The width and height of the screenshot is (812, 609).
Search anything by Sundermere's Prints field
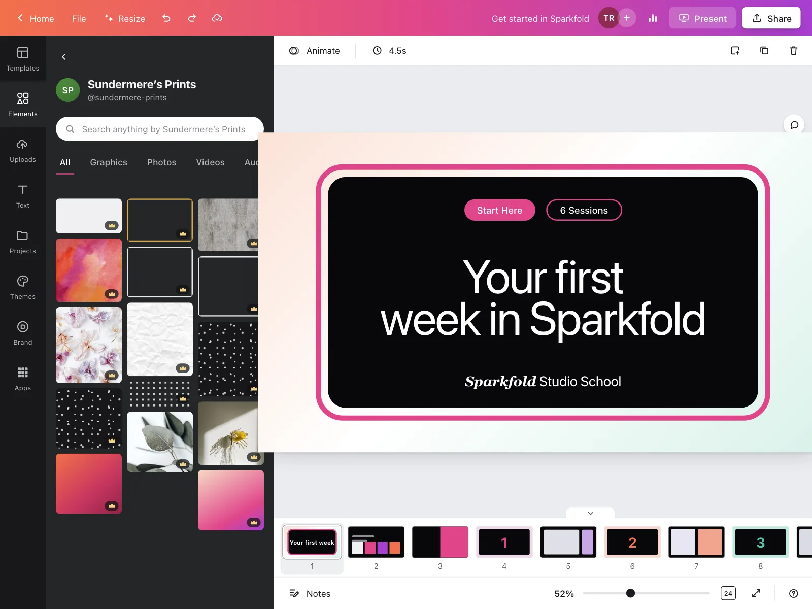tap(160, 129)
